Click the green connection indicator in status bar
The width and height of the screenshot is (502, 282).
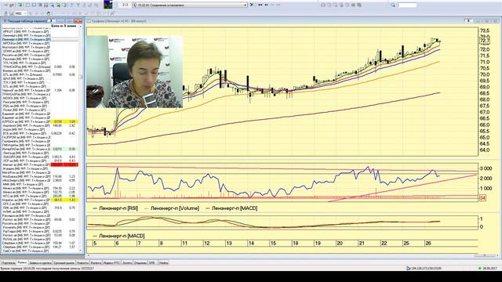point(479,268)
